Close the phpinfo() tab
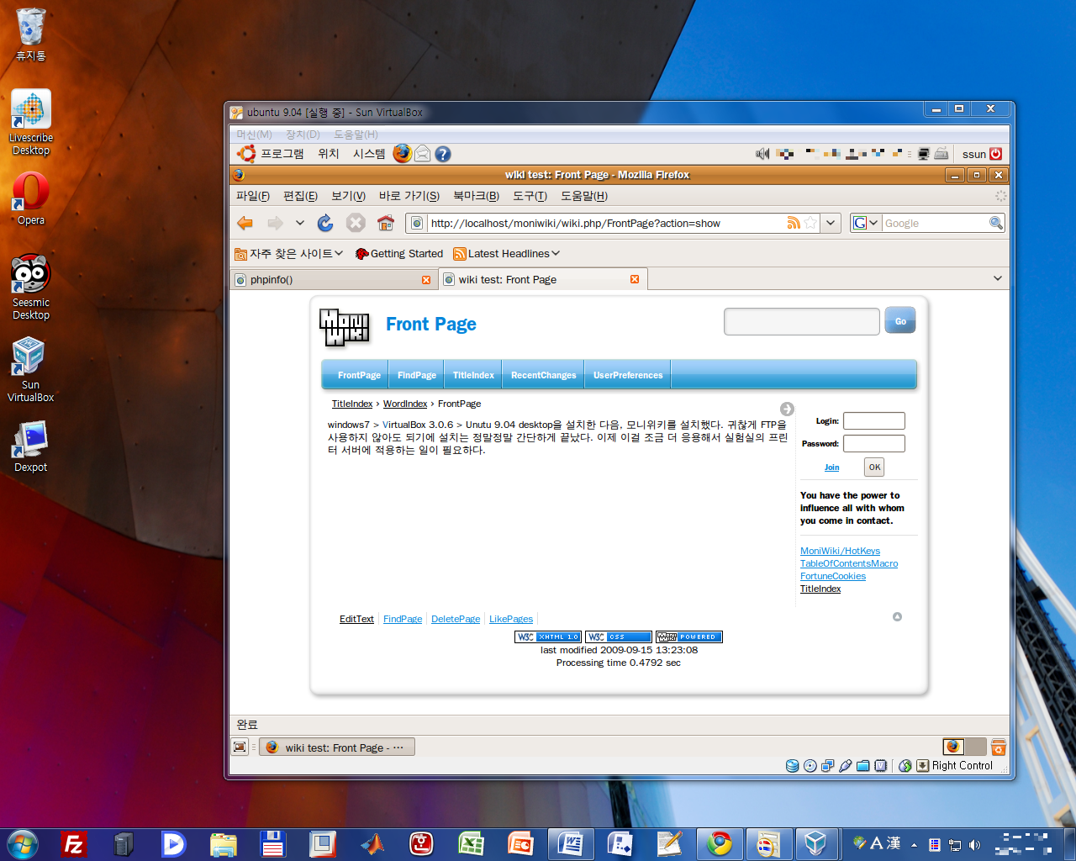1076x861 pixels. click(426, 280)
